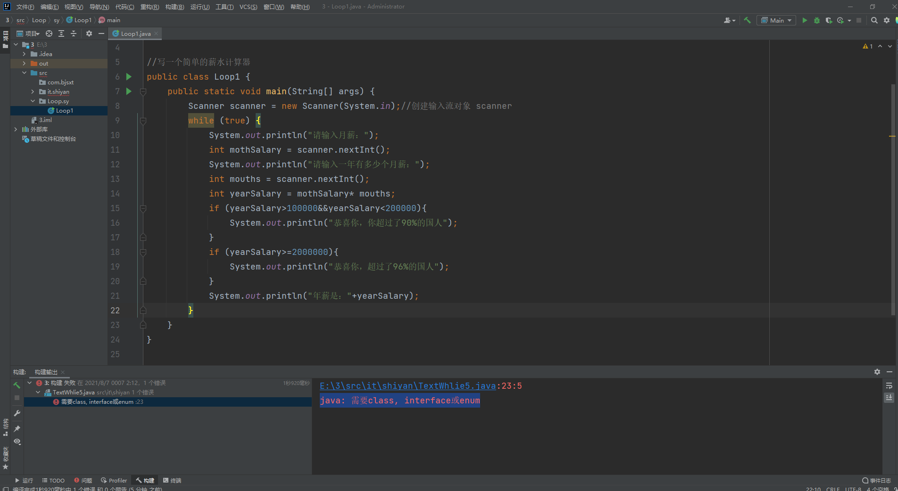Open the 构建(B) menu
This screenshot has height=491, width=898.
pos(175,7)
